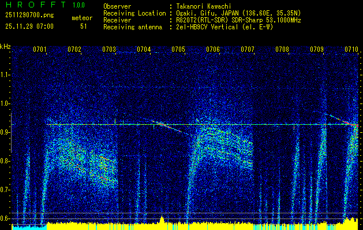Click the 0710 time marker
The width and height of the screenshot is (363, 230).
[351, 49]
